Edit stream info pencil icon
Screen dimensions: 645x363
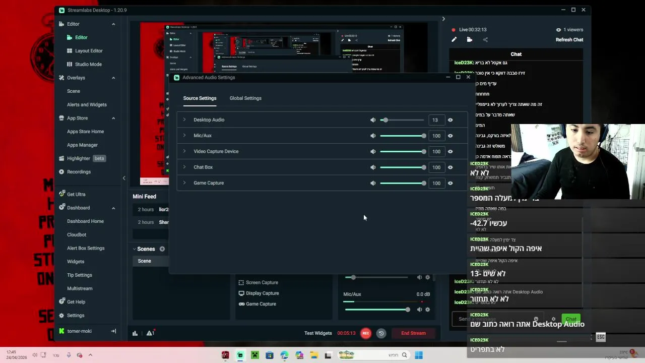[454, 40]
